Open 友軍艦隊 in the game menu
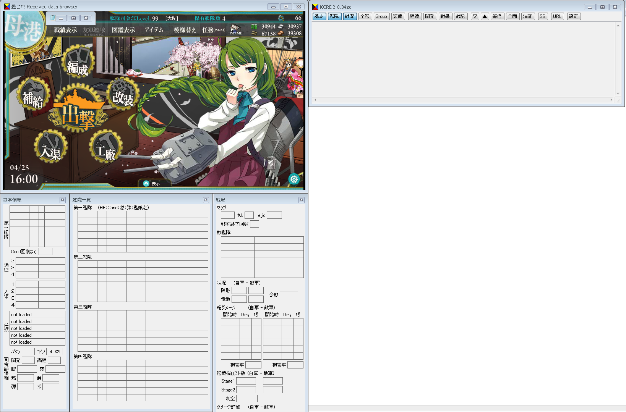Viewport: 626px width, 412px height. click(94, 31)
